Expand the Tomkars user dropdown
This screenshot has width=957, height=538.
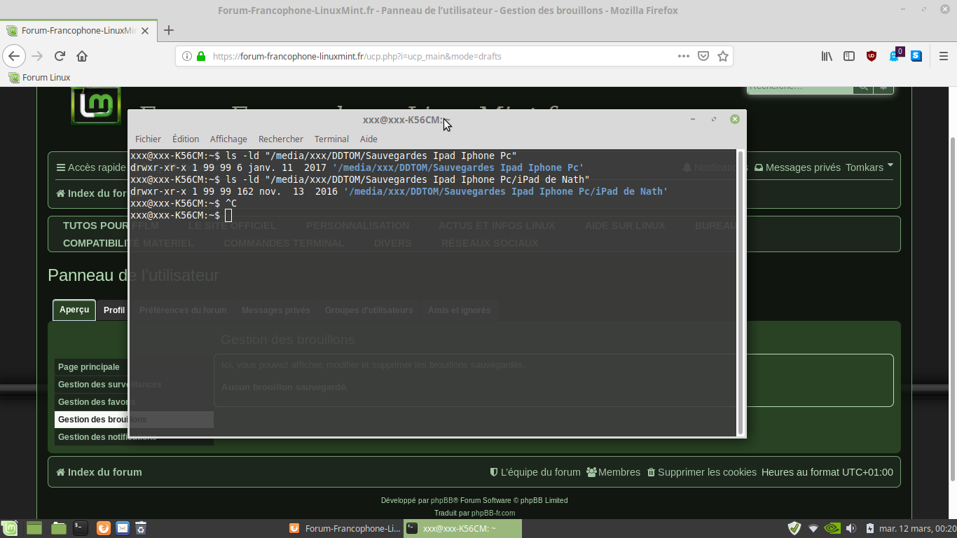point(869,167)
